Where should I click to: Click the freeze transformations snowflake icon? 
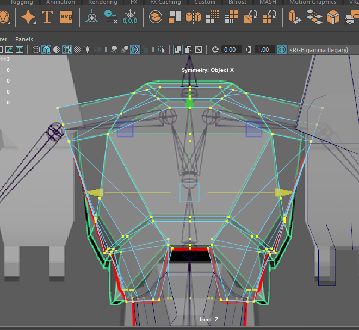(x=130, y=17)
